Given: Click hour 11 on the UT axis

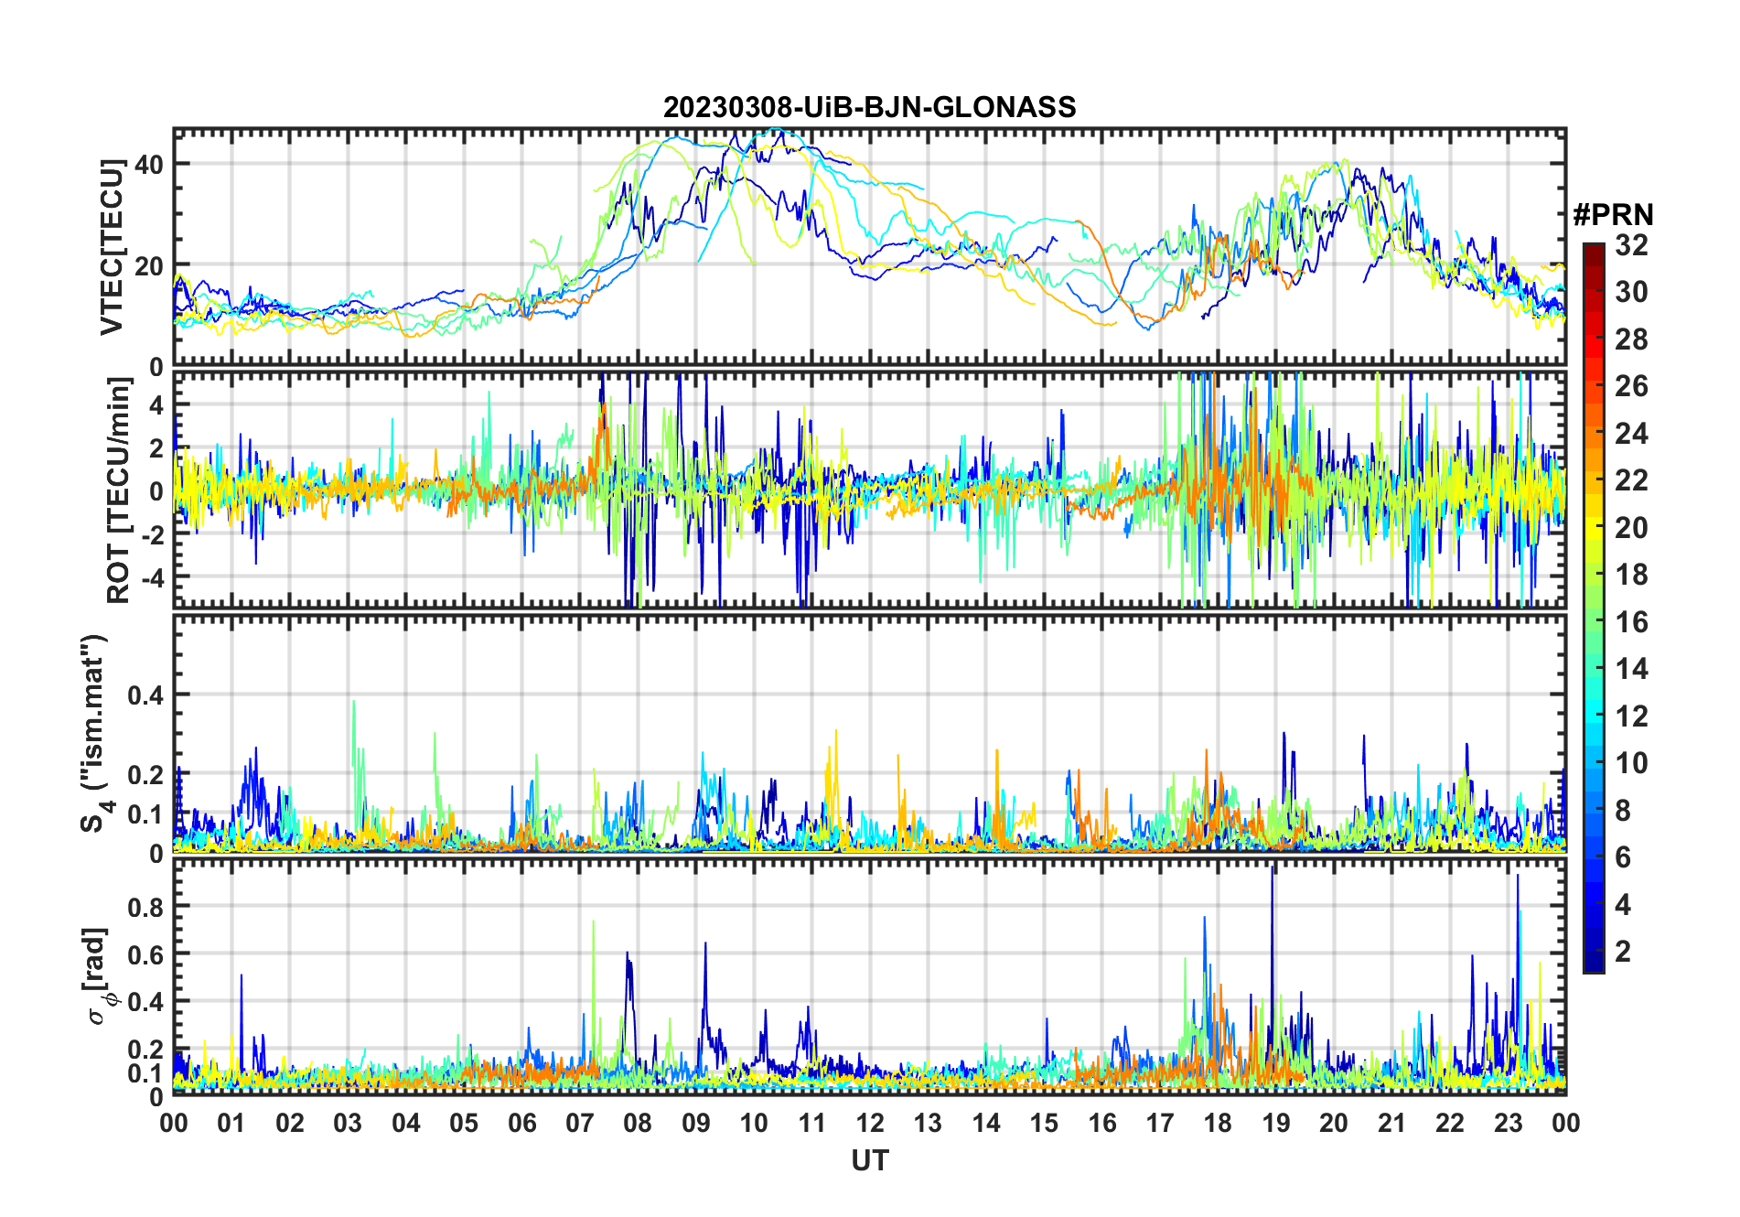Looking at the screenshot, I should [812, 1123].
